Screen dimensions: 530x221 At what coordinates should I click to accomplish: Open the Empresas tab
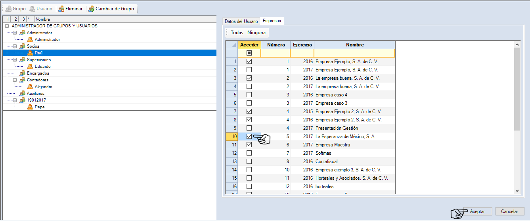[x=272, y=21]
